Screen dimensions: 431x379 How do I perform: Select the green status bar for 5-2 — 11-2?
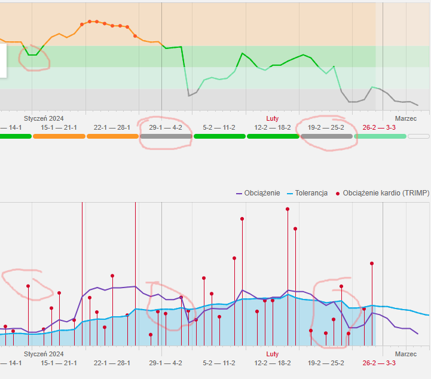click(x=219, y=136)
